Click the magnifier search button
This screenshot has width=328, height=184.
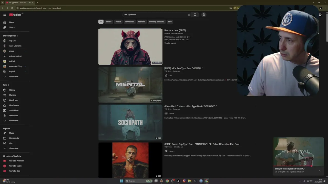click(195, 15)
